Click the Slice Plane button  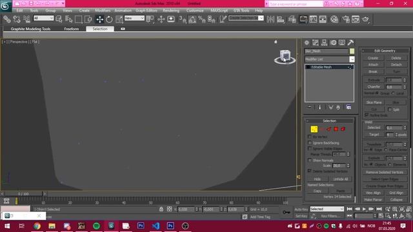coord(374,102)
